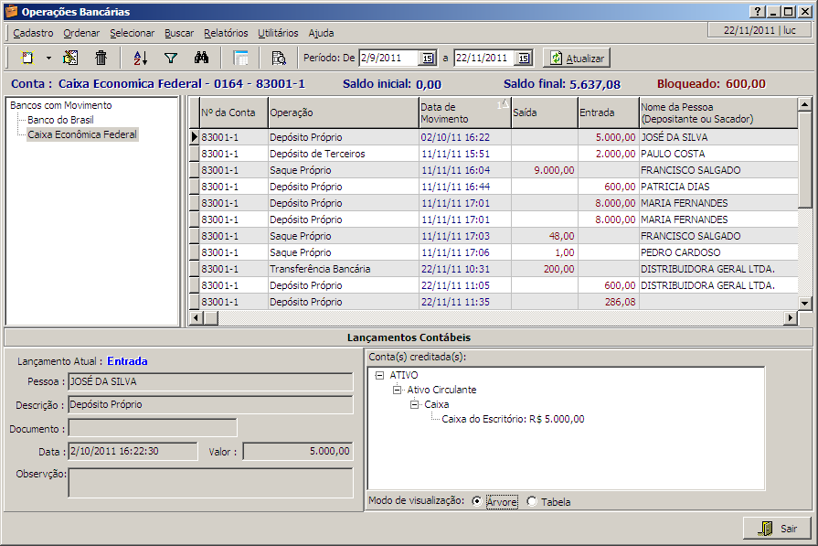
Task: Open the Utilitários menu
Action: [x=278, y=33]
